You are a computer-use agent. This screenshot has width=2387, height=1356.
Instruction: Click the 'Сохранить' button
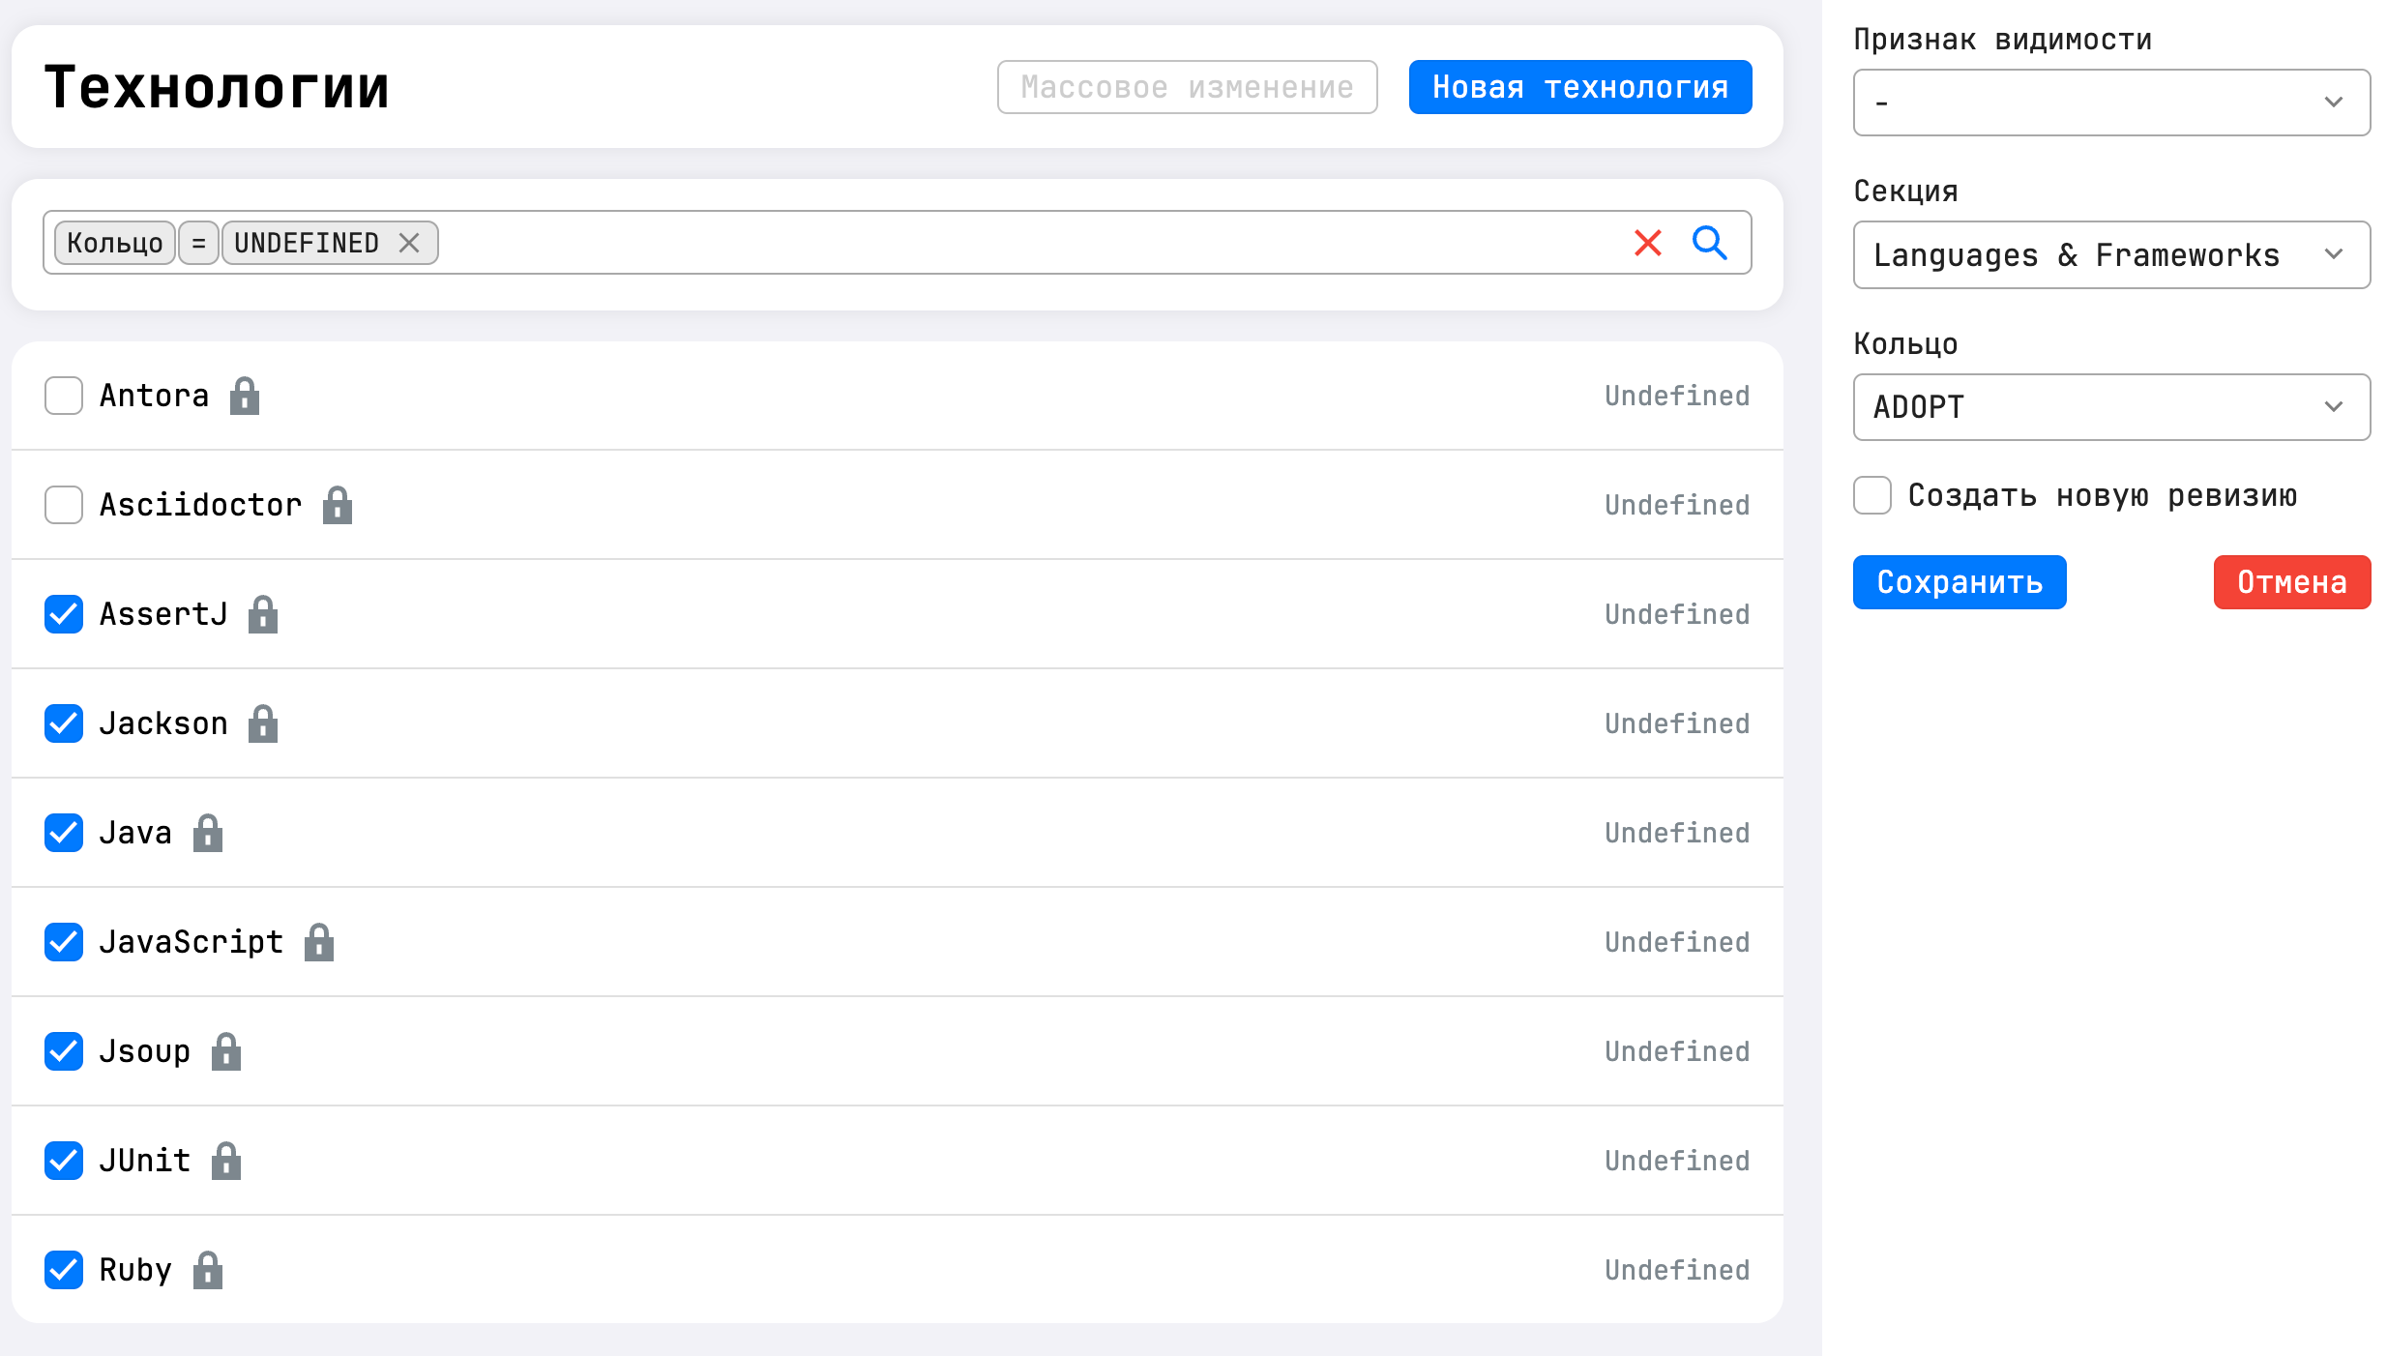pos(1960,582)
